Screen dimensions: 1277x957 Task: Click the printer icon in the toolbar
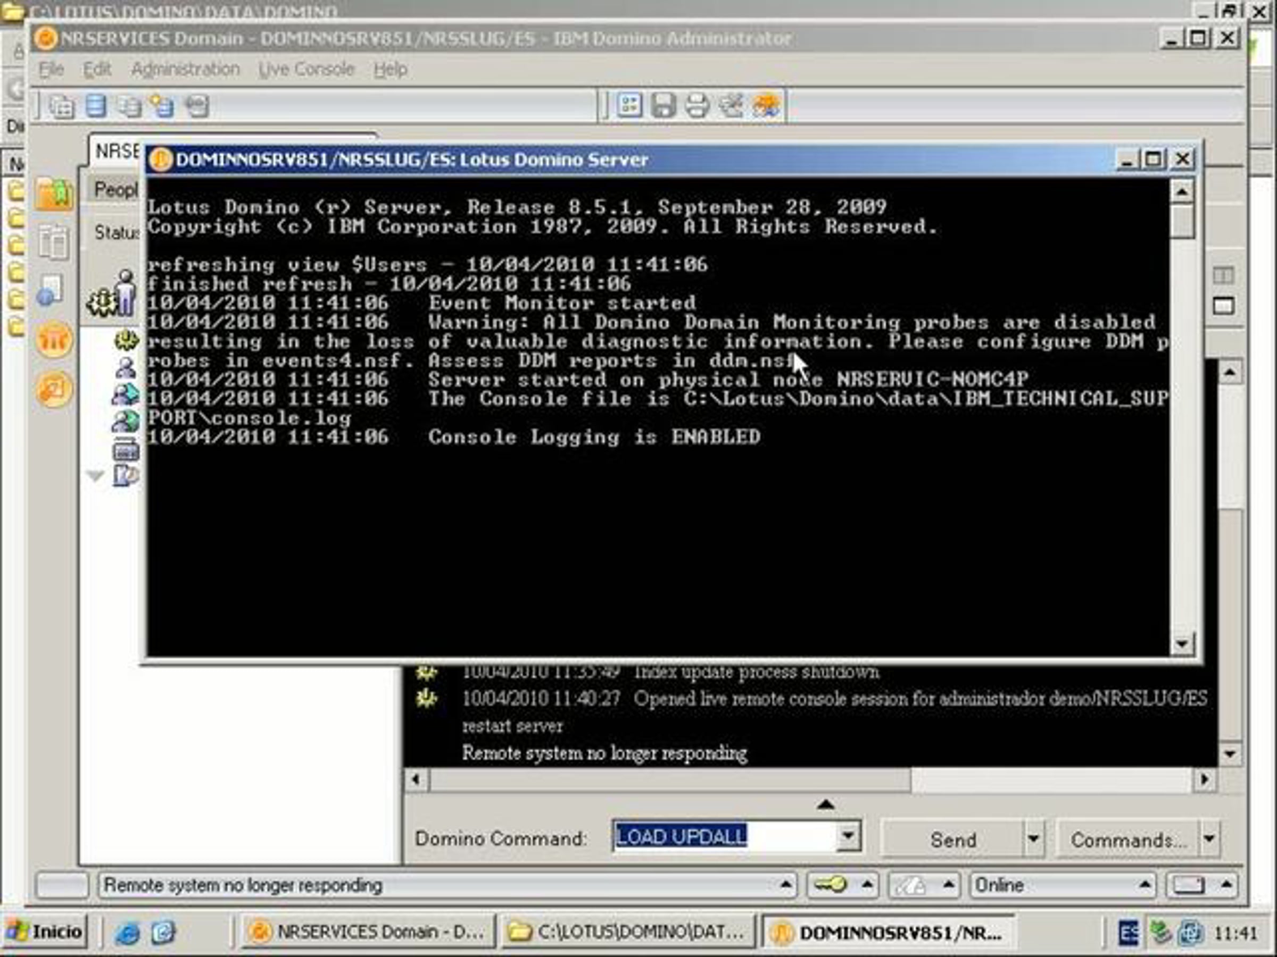[697, 106]
